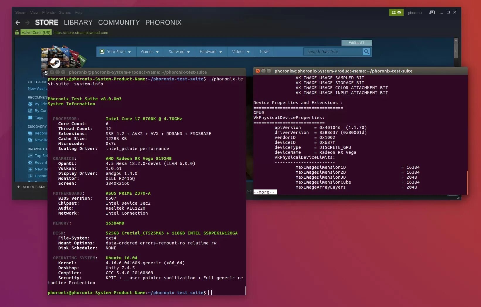Screen dimensions: 481x307
Task: Minimize the right terminal window
Action: (263, 71)
